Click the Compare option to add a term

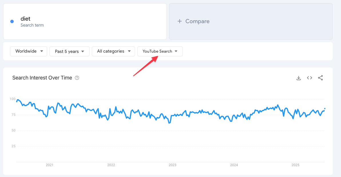tap(197, 21)
